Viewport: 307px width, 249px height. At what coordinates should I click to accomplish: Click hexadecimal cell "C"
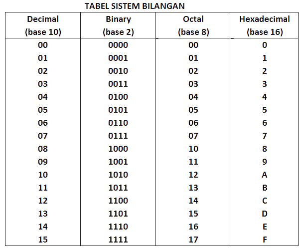[265, 201]
